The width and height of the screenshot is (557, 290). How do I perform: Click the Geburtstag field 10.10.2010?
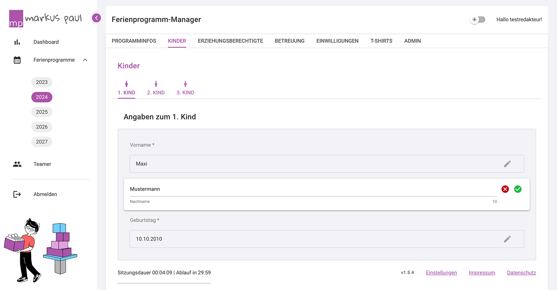[x=327, y=239]
